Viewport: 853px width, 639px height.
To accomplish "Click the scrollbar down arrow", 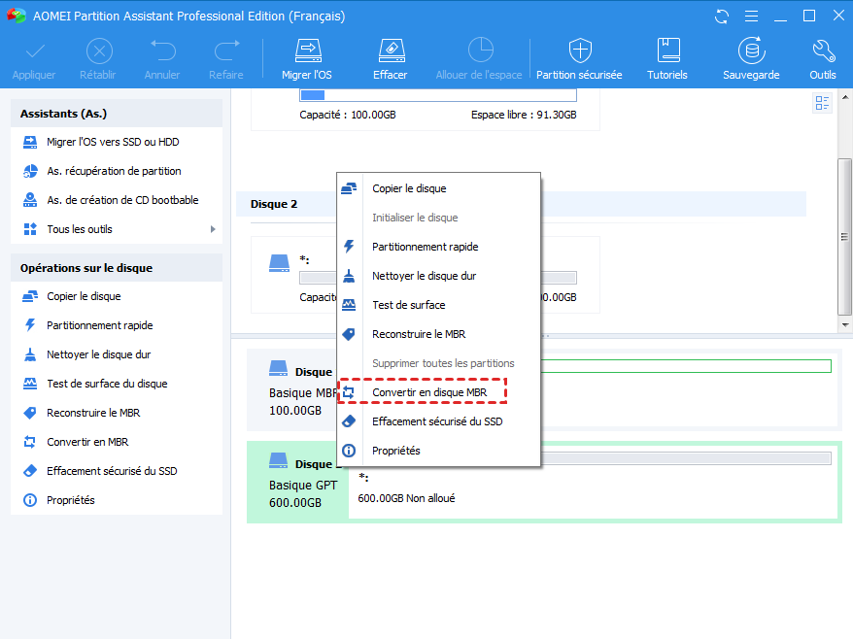I will (x=845, y=325).
